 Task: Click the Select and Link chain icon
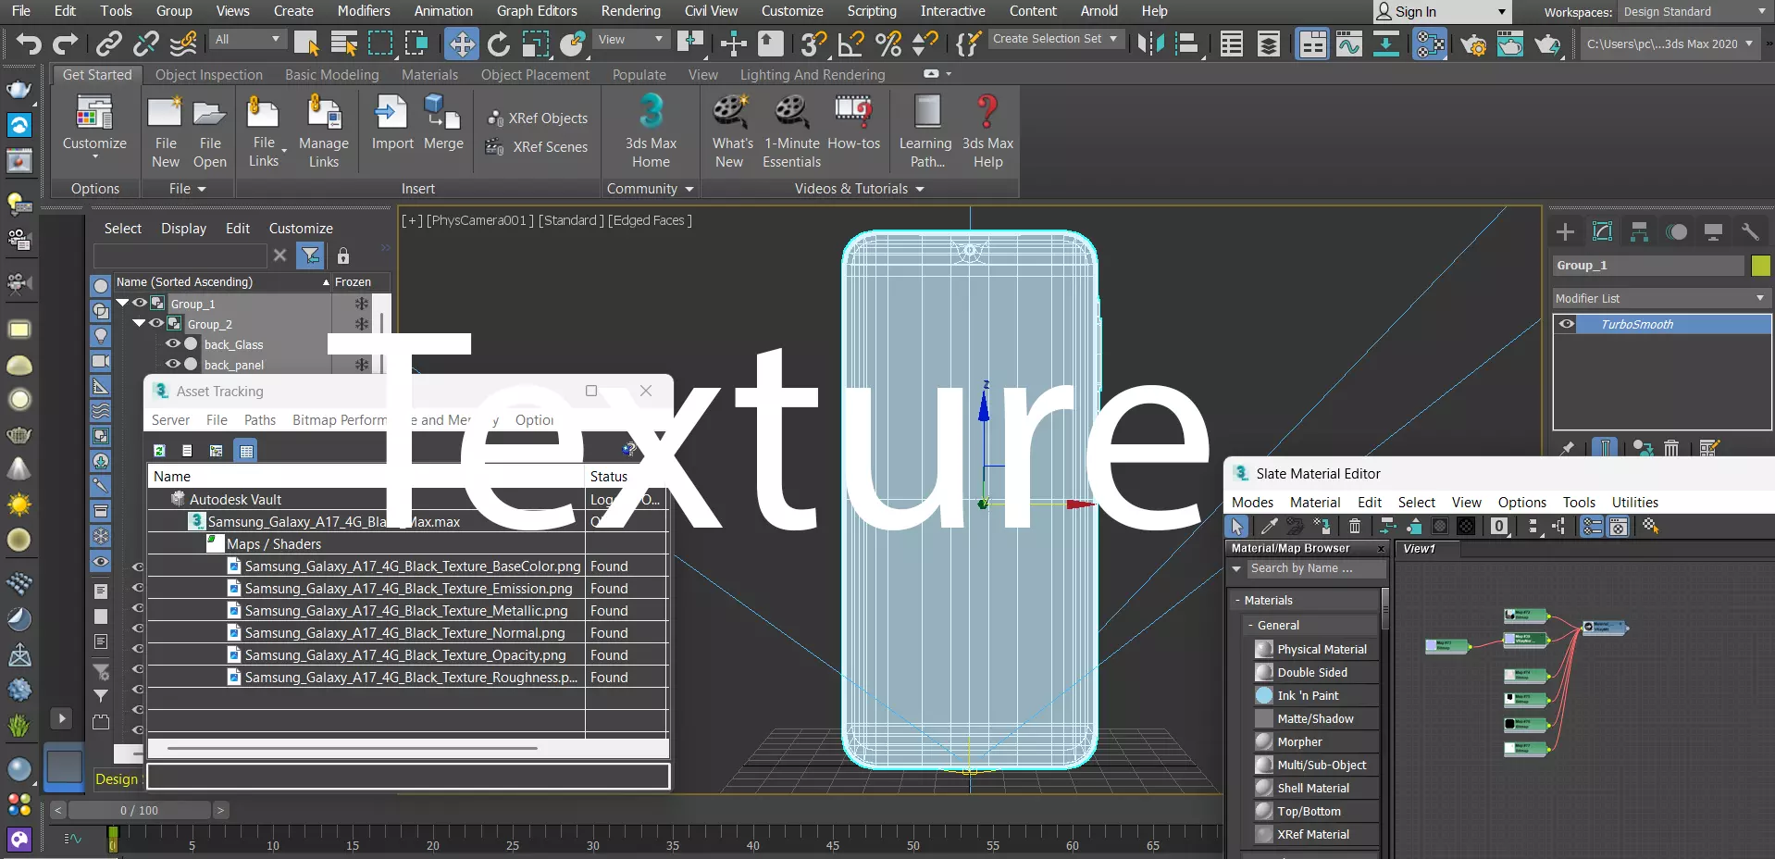coord(109,43)
